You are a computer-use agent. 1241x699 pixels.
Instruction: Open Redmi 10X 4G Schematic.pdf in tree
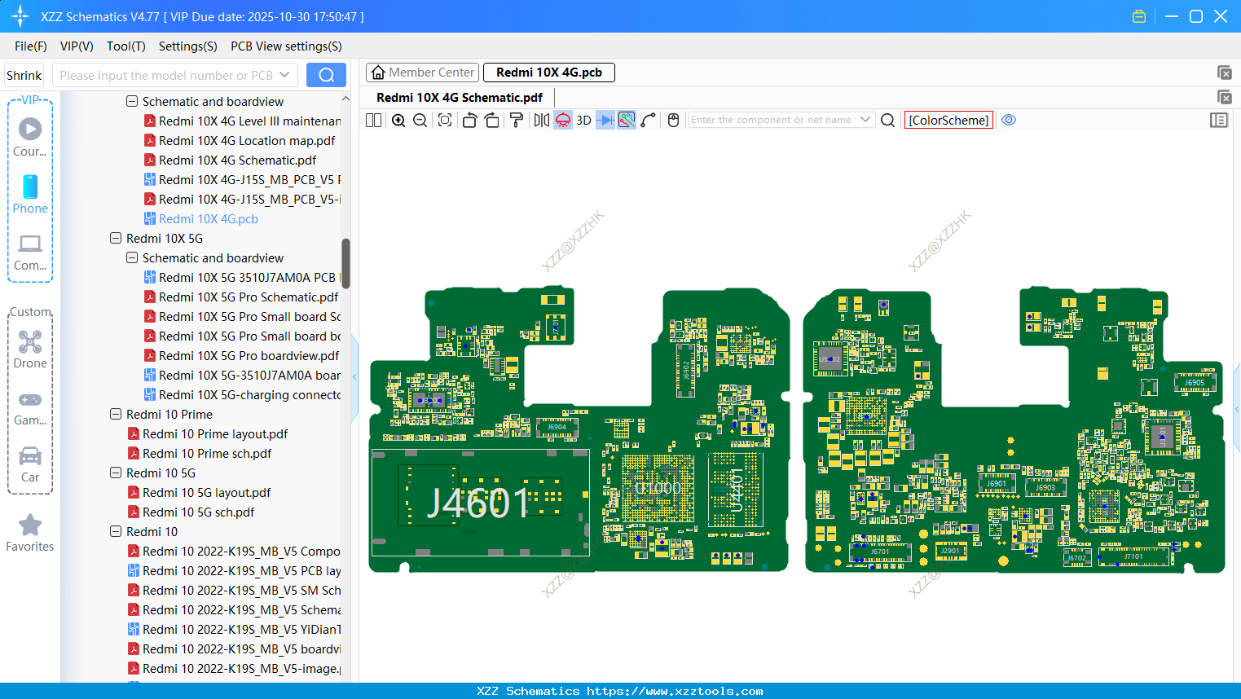pyautogui.click(x=237, y=160)
